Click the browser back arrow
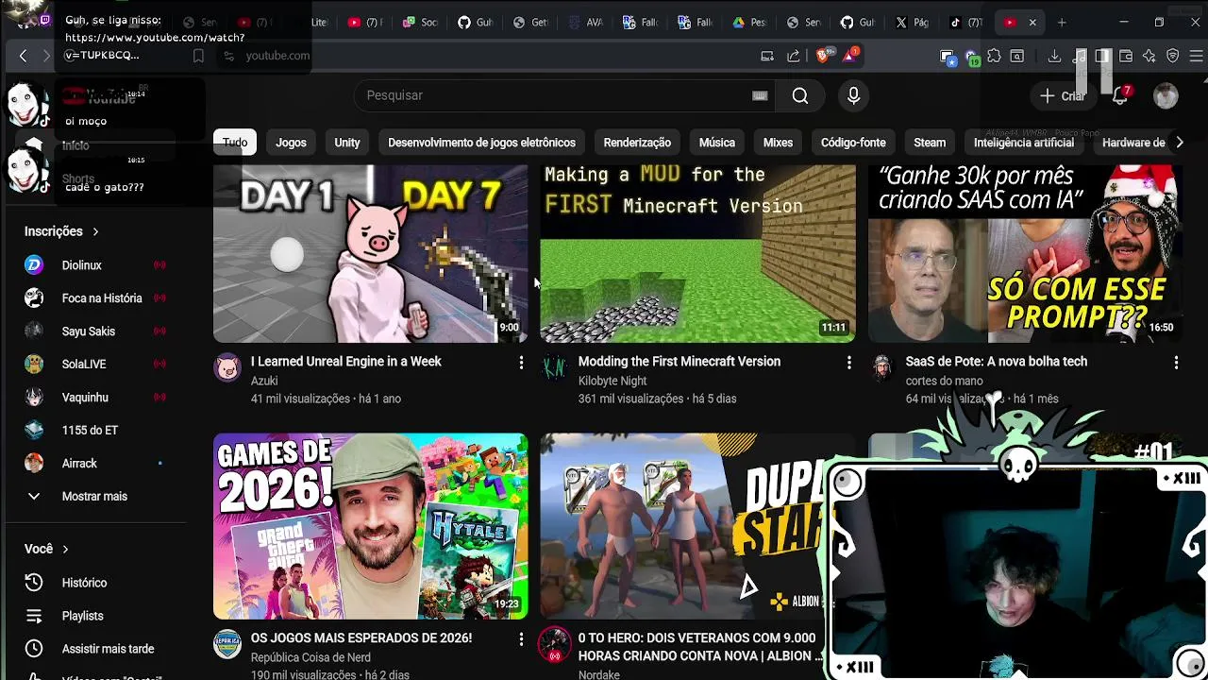Screen dimensions: 1208x680 pyautogui.click(x=23, y=56)
